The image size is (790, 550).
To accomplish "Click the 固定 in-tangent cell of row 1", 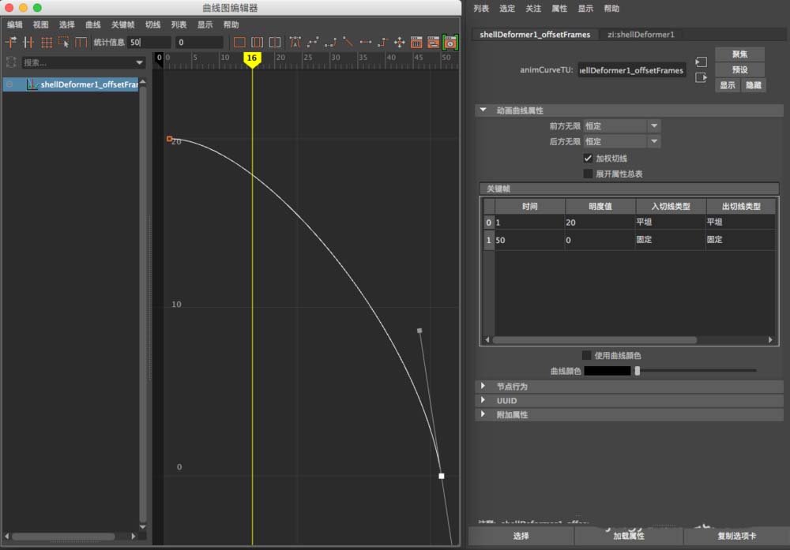I will point(670,240).
